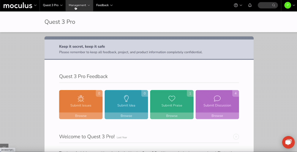Open the help question mark icon

pos(236,5)
